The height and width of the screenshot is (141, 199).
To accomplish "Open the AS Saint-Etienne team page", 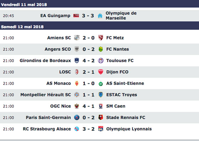I will (125, 83).
